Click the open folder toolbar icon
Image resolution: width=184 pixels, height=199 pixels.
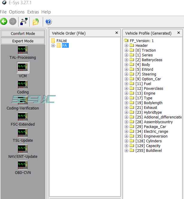pyautogui.click(x=36, y=22)
